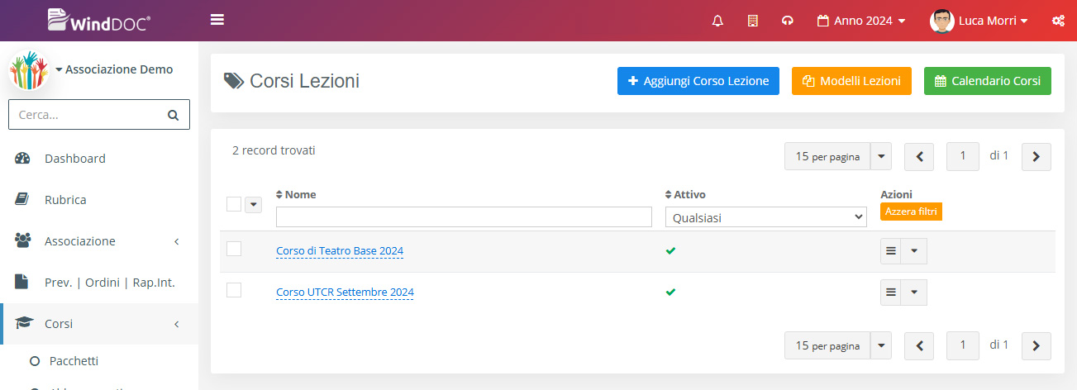1077x390 pixels.
Task: Open the gears settings icon
Action: coord(1057,21)
